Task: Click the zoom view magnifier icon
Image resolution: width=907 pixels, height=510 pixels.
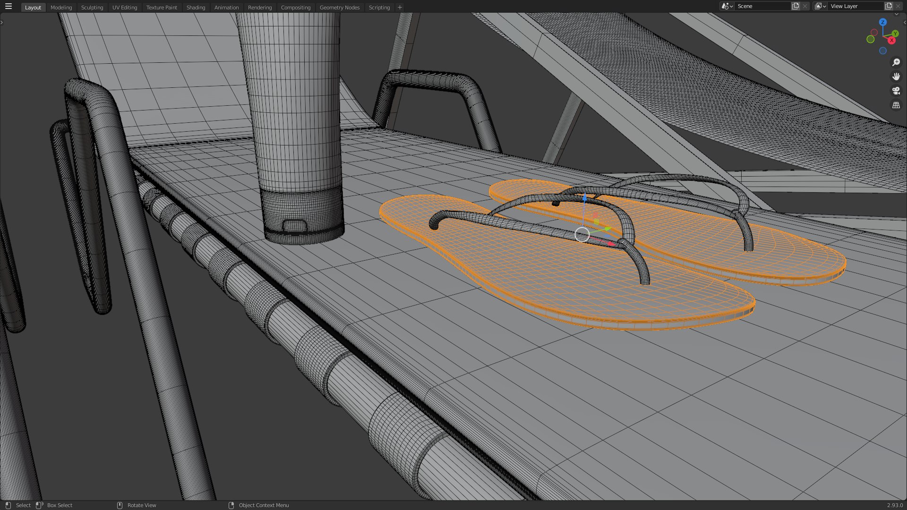Action: [x=896, y=62]
